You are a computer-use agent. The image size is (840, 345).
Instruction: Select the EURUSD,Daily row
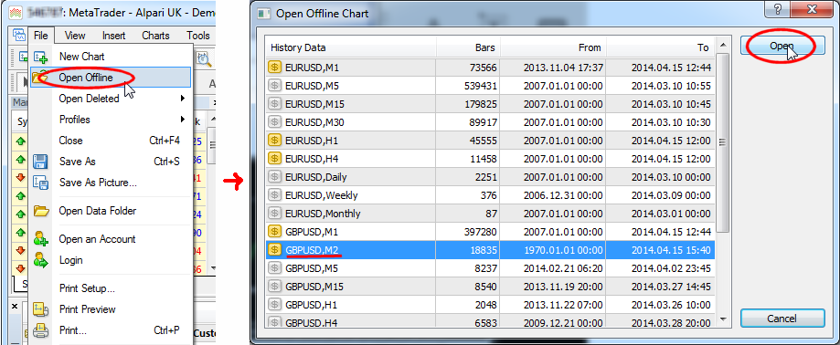490,177
